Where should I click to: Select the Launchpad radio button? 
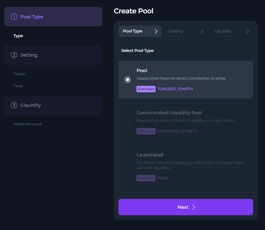(x=127, y=166)
